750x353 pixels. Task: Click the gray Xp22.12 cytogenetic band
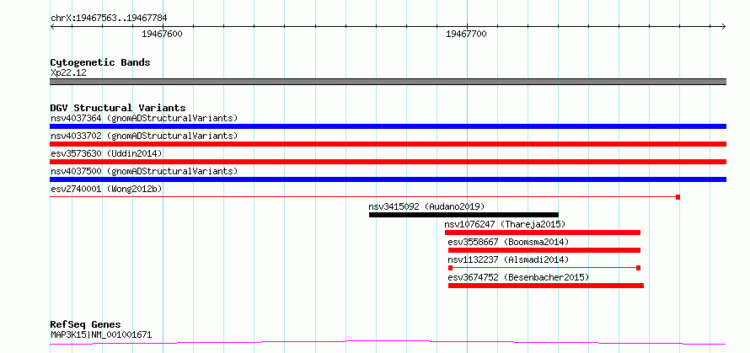[388, 82]
